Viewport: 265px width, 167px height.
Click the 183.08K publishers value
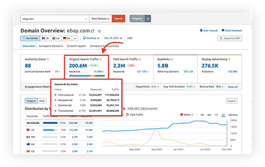tap(232, 72)
